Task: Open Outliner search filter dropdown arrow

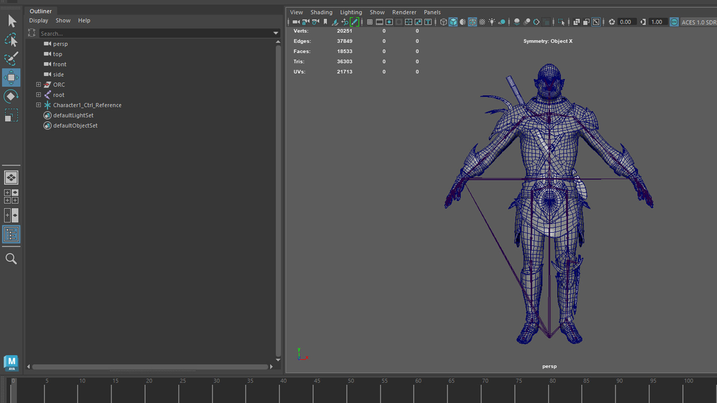Action: (276, 33)
